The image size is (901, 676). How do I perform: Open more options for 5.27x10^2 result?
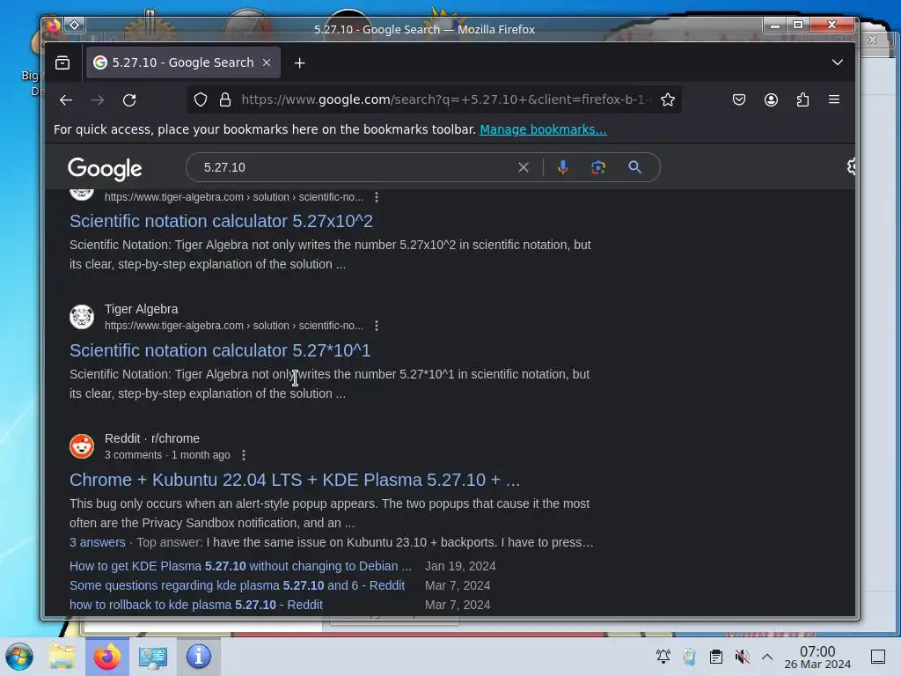coord(377,197)
